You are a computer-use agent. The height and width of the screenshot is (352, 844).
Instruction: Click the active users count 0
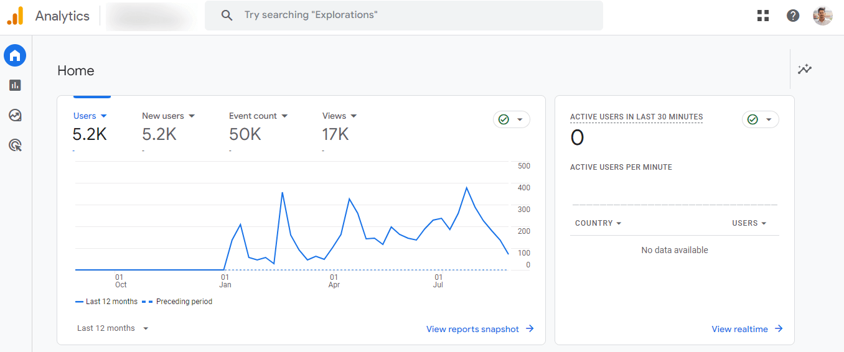point(577,138)
